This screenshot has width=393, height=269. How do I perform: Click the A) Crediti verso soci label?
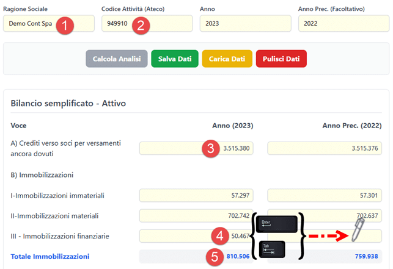65,148
